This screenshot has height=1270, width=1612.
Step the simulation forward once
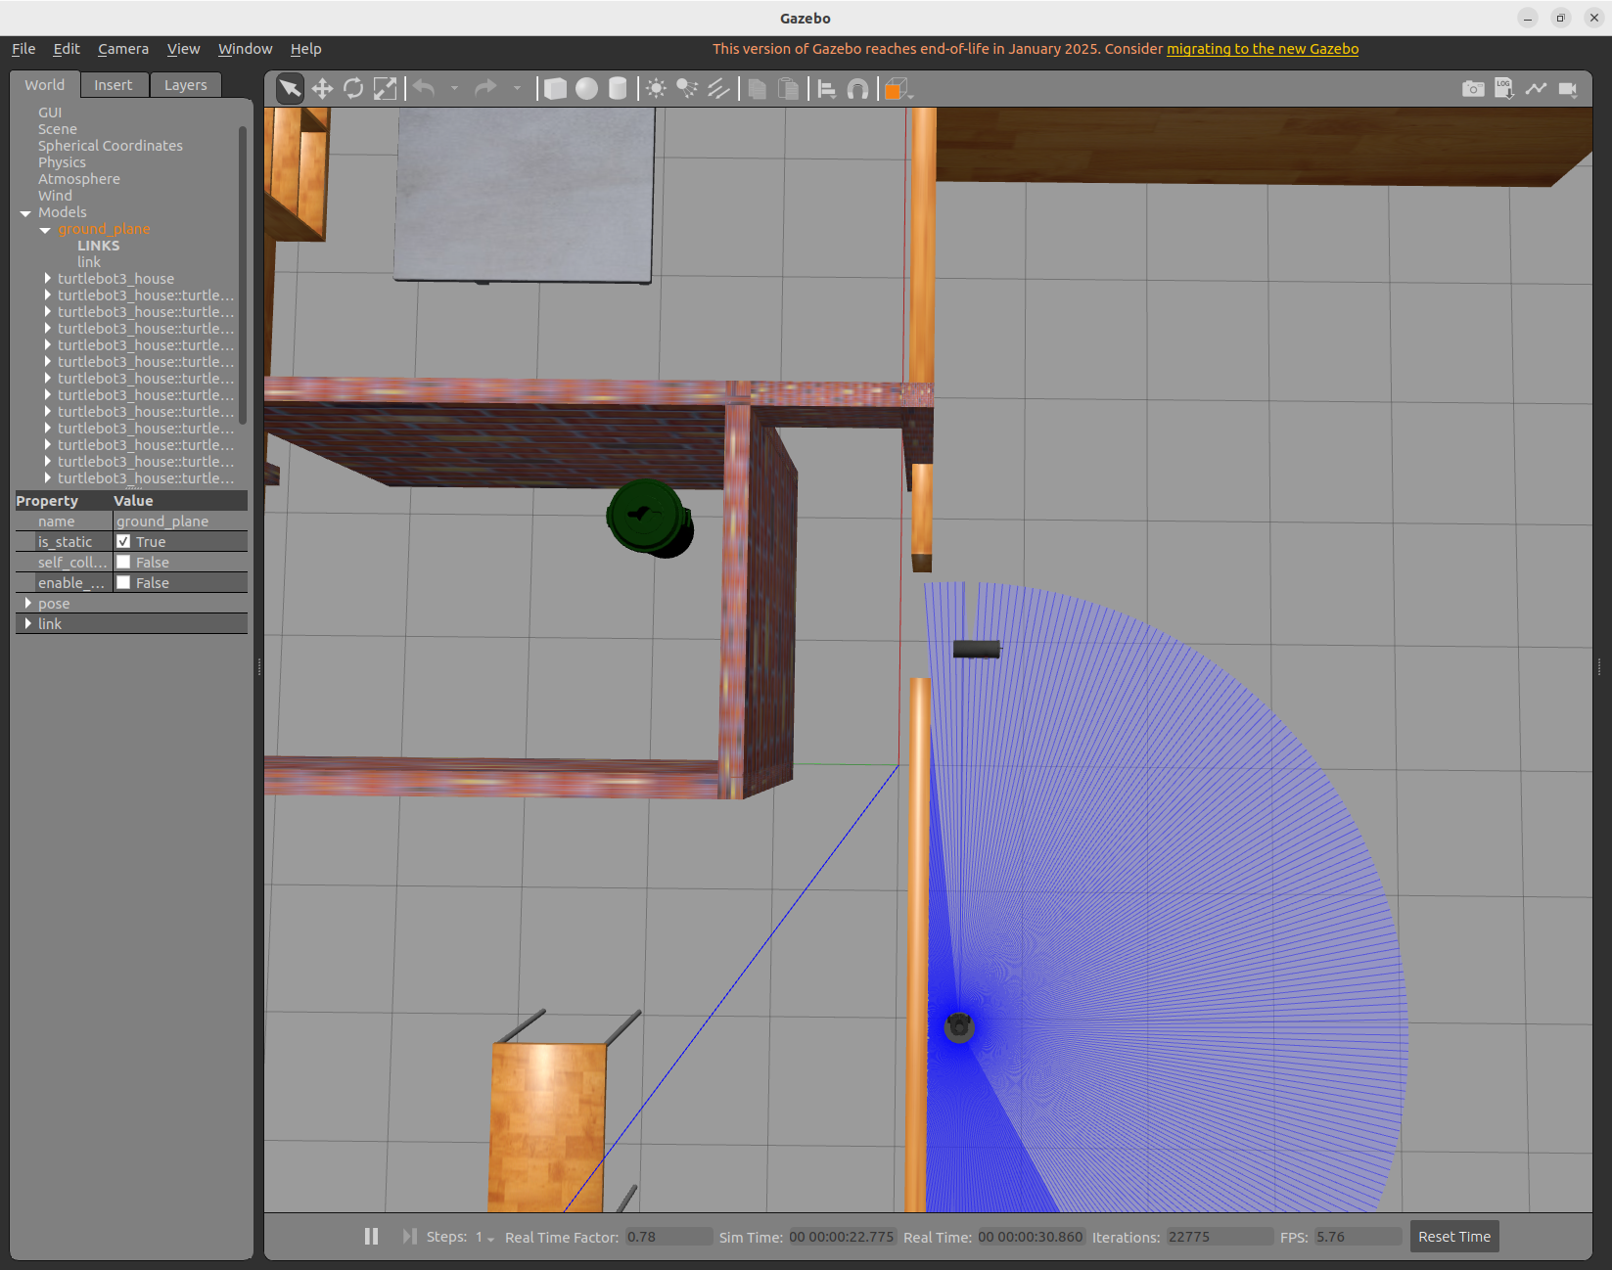point(409,1237)
